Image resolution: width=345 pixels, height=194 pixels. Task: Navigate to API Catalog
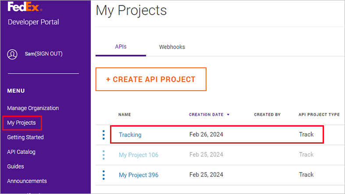point(21,152)
